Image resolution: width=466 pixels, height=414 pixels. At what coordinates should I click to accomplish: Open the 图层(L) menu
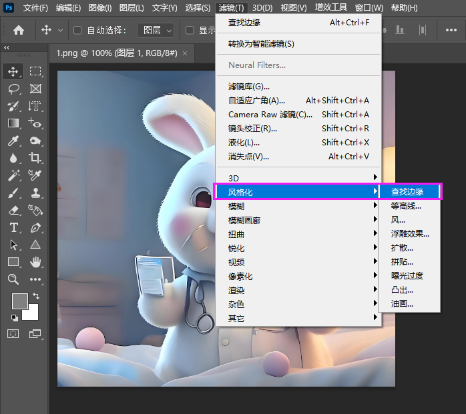[x=132, y=8]
